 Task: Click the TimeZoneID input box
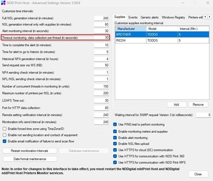[x=101, y=129]
